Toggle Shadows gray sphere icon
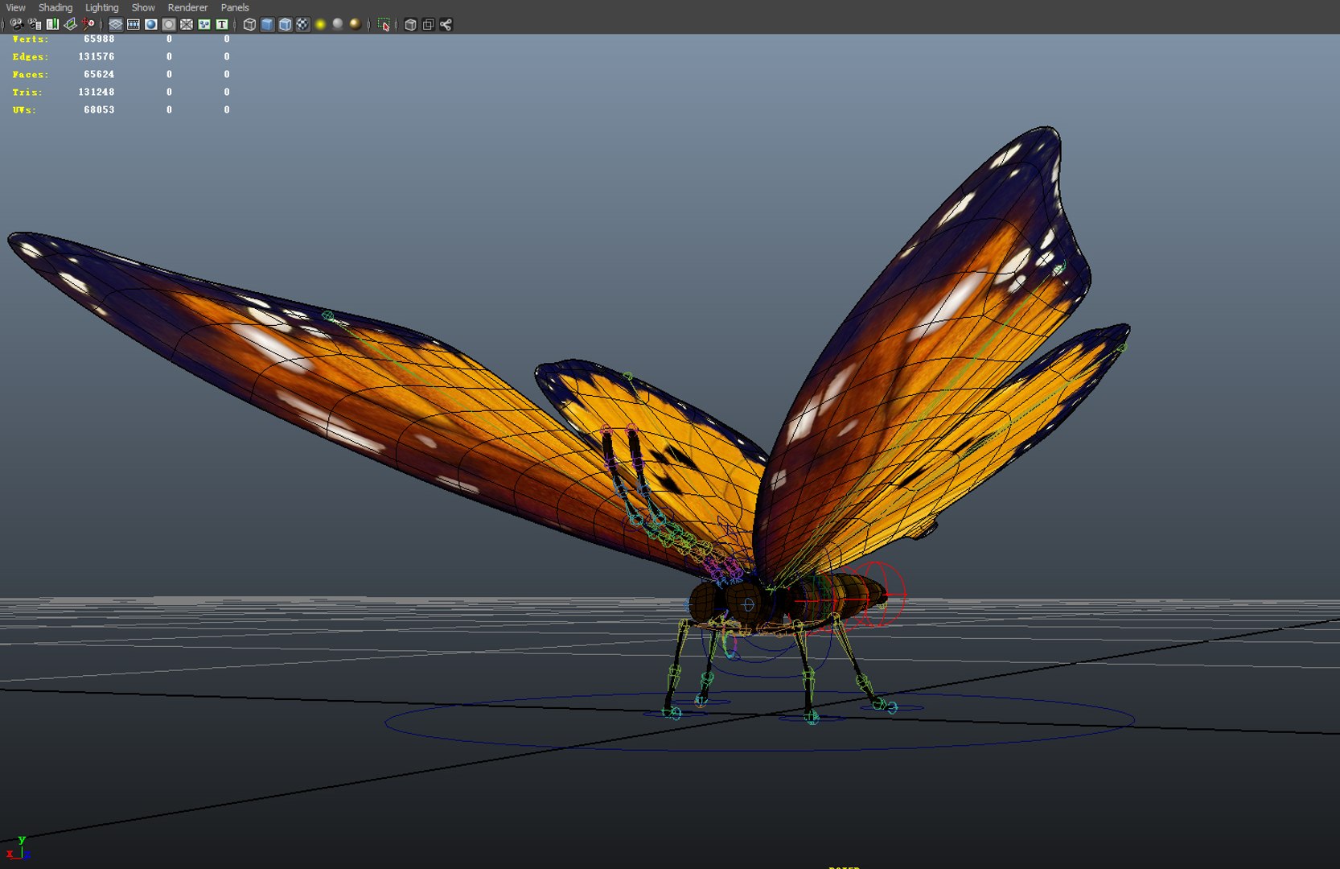1340x869 pixels. pyautogui.click(x=338, y=24)
